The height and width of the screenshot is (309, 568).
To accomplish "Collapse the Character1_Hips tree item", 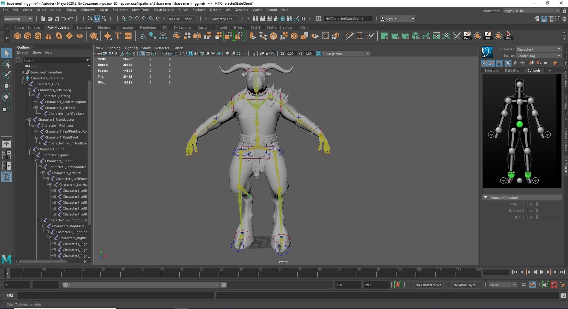I will (x=26, y=84).
